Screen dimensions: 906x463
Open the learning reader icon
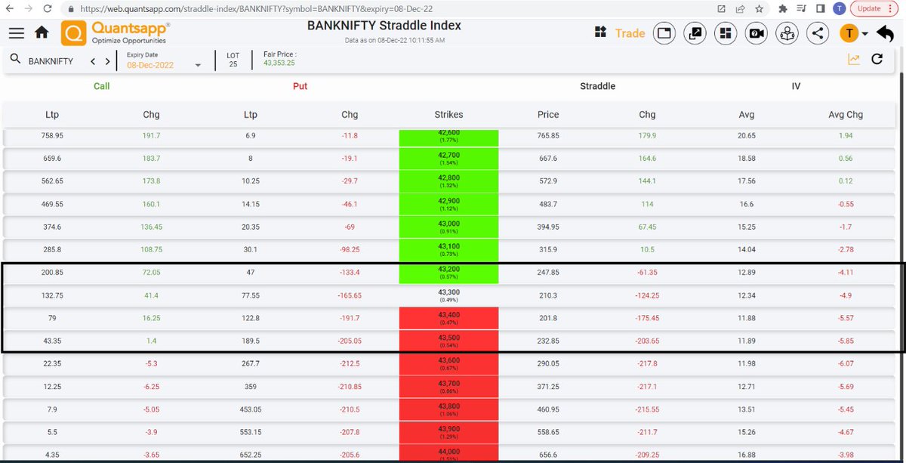pyautogui.click(x=787, y=33)
